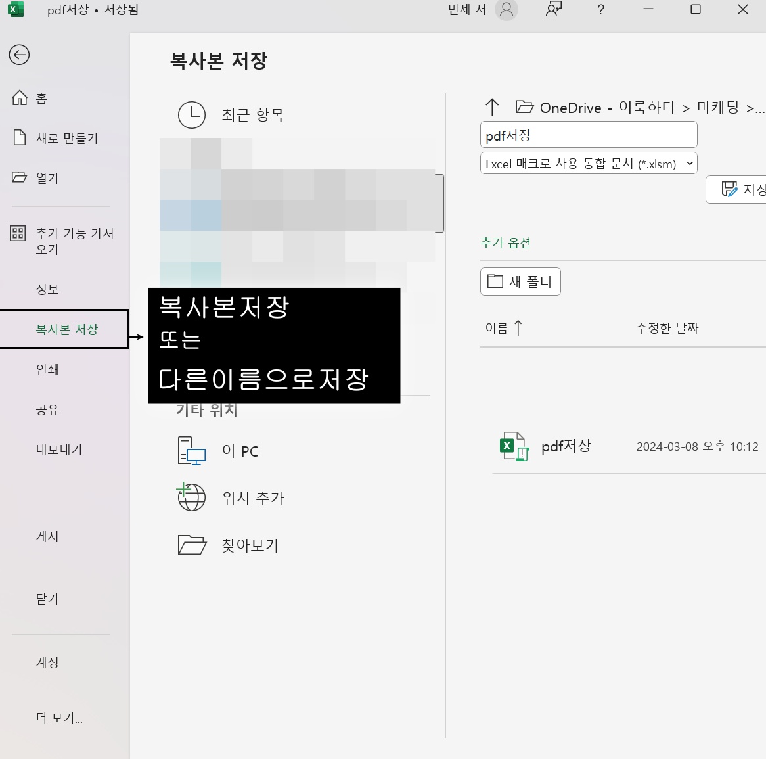The image size is (766, 759).
Task: Sort files by 수정한 날짜 column
Action: 667,328
